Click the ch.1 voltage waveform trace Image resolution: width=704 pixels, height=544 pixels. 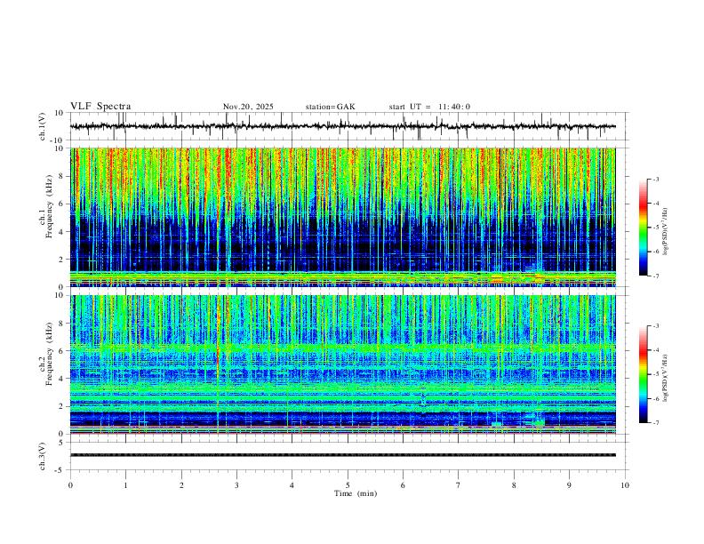pyautogui.click(x=343, y=126)
